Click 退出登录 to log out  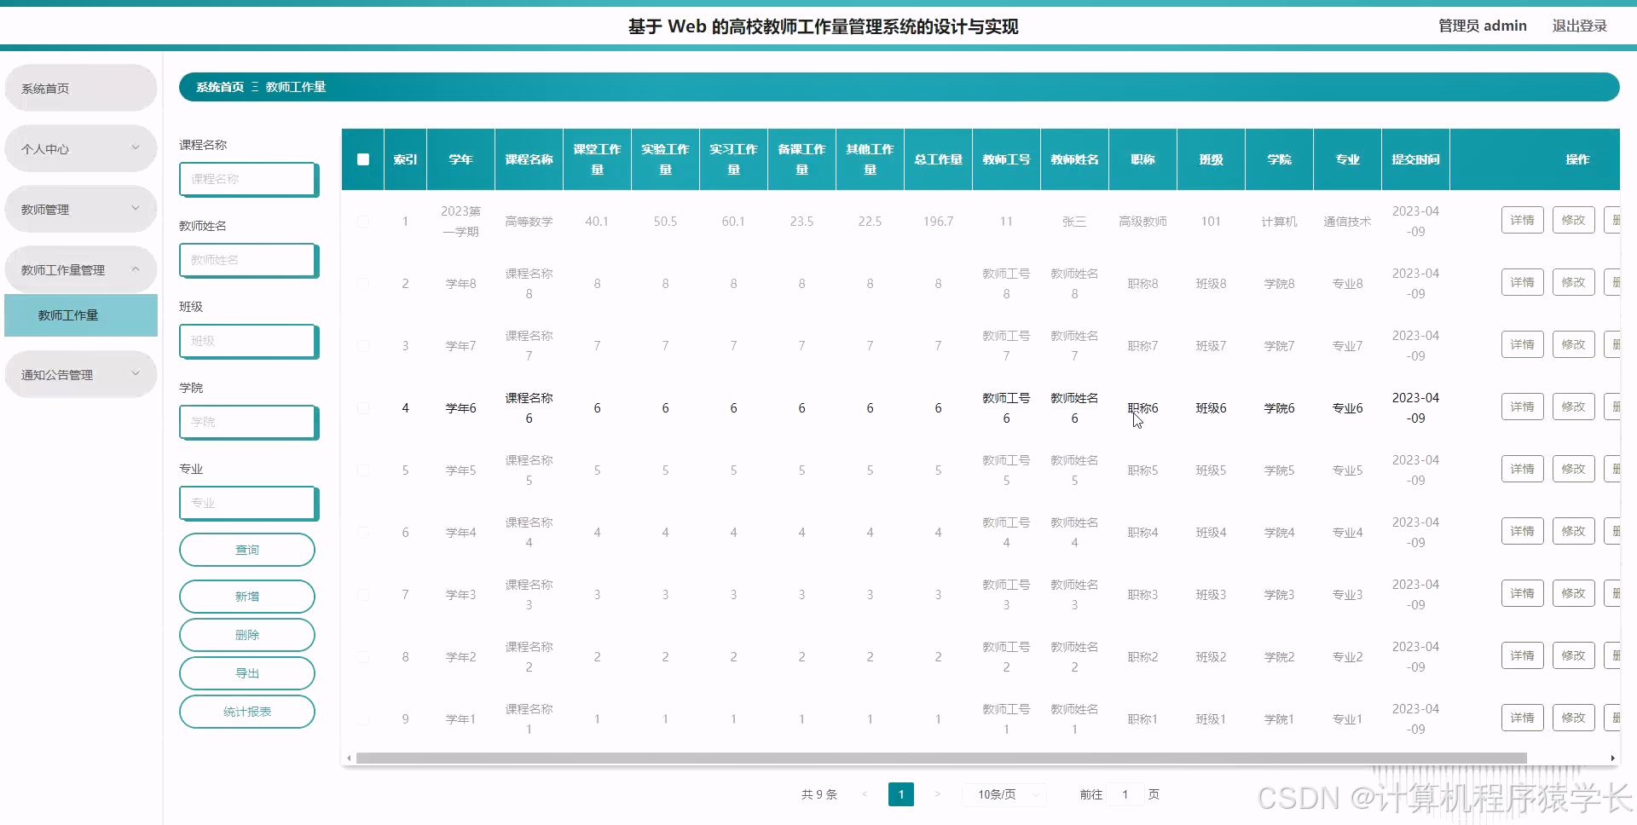point(1580,25)
